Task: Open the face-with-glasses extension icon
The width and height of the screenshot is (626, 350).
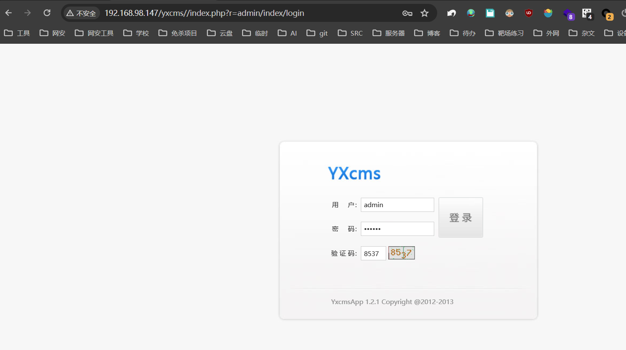Action: coord(509,13)
